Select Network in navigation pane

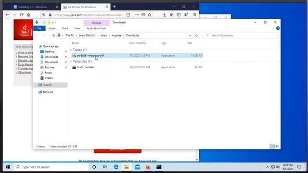(x=48, y=92)
